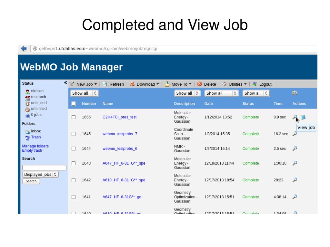Screen dimensions: 330x247
Task: Click the group icon beside research
Action: (27, 98)
